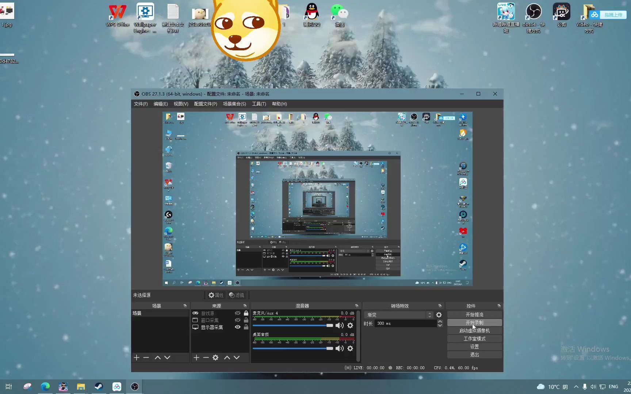Open WPS Office desktop shortcut
Screen dimensions: 631x394
[x=118, y=15]
